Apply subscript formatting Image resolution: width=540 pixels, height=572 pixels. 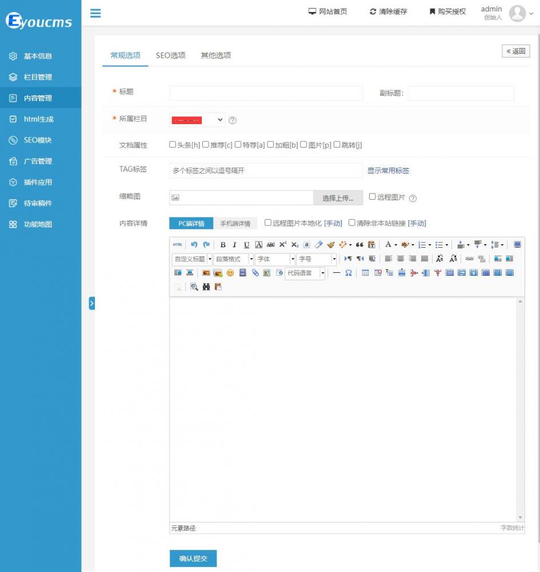tap(295, 245)
